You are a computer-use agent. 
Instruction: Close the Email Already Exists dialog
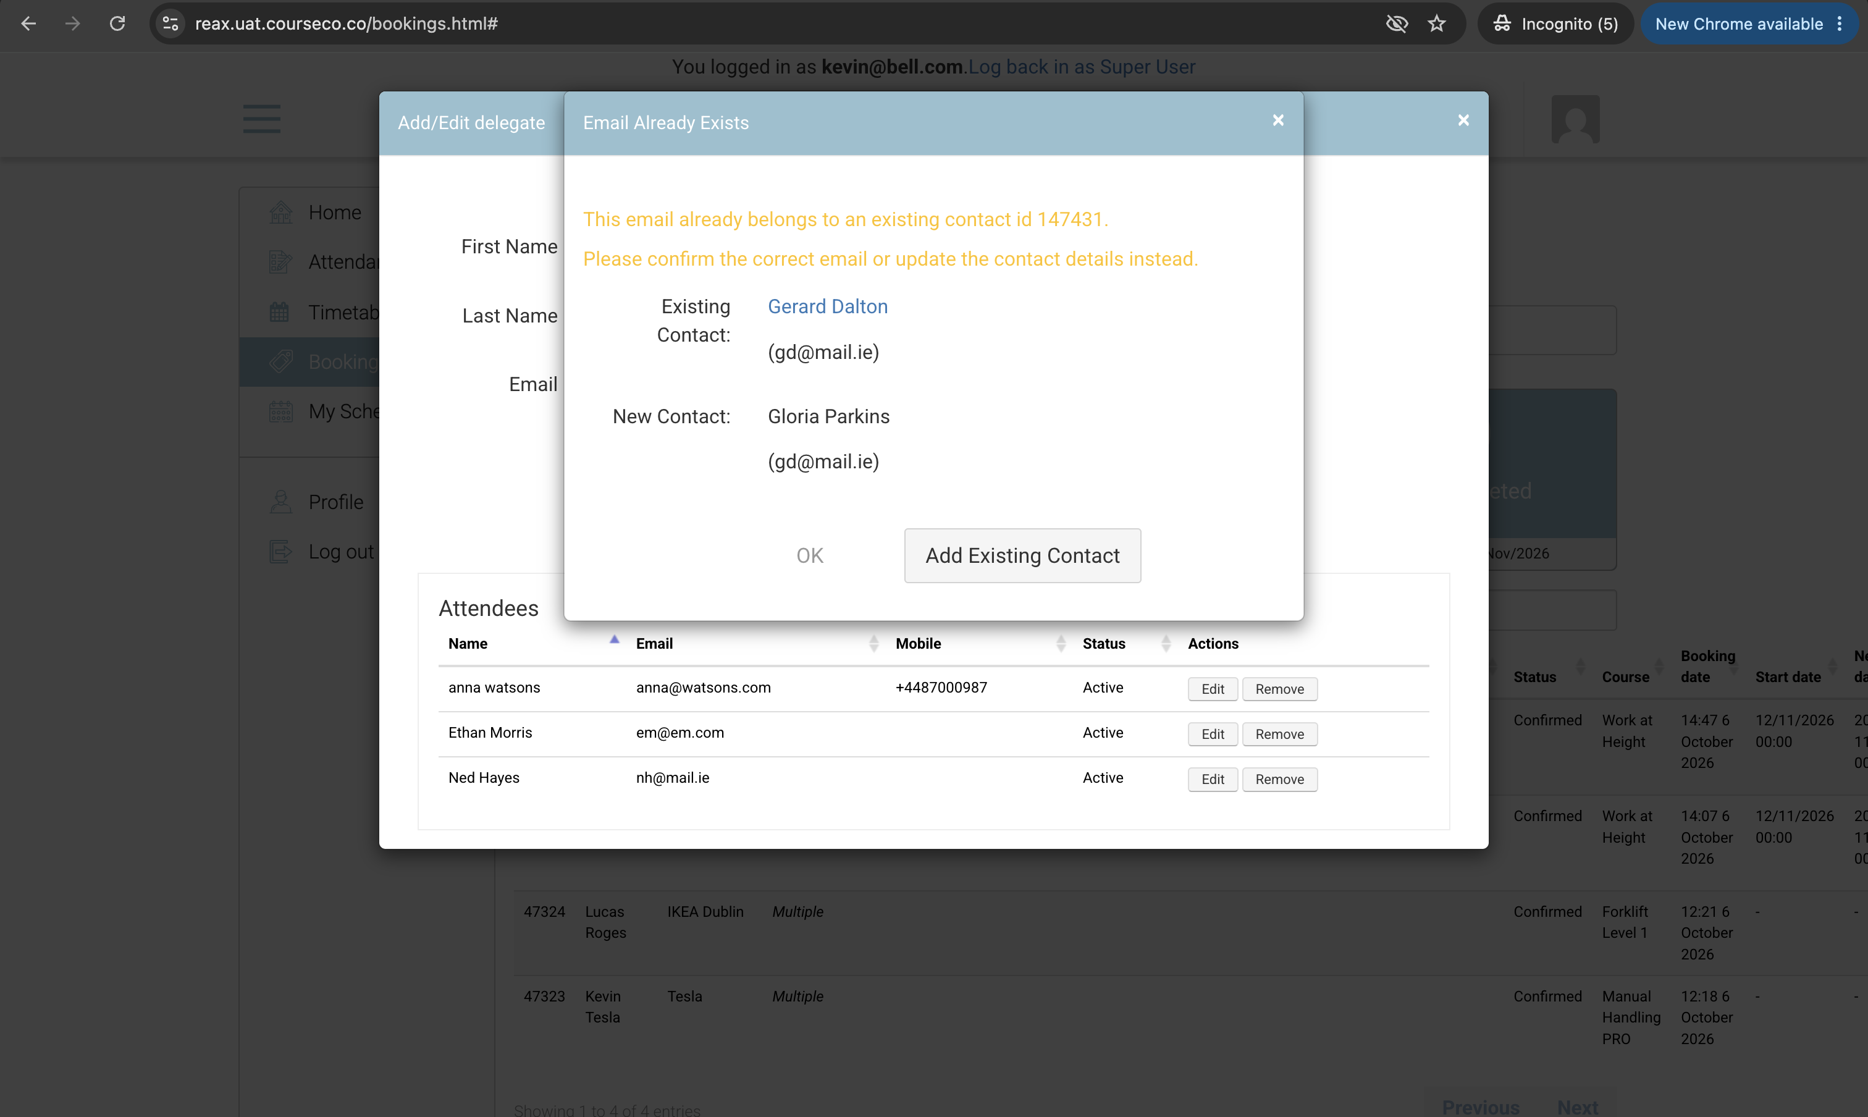pos(1278,120)
